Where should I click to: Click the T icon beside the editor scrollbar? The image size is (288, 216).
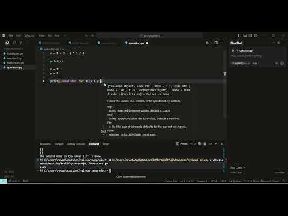pos(225,74)
